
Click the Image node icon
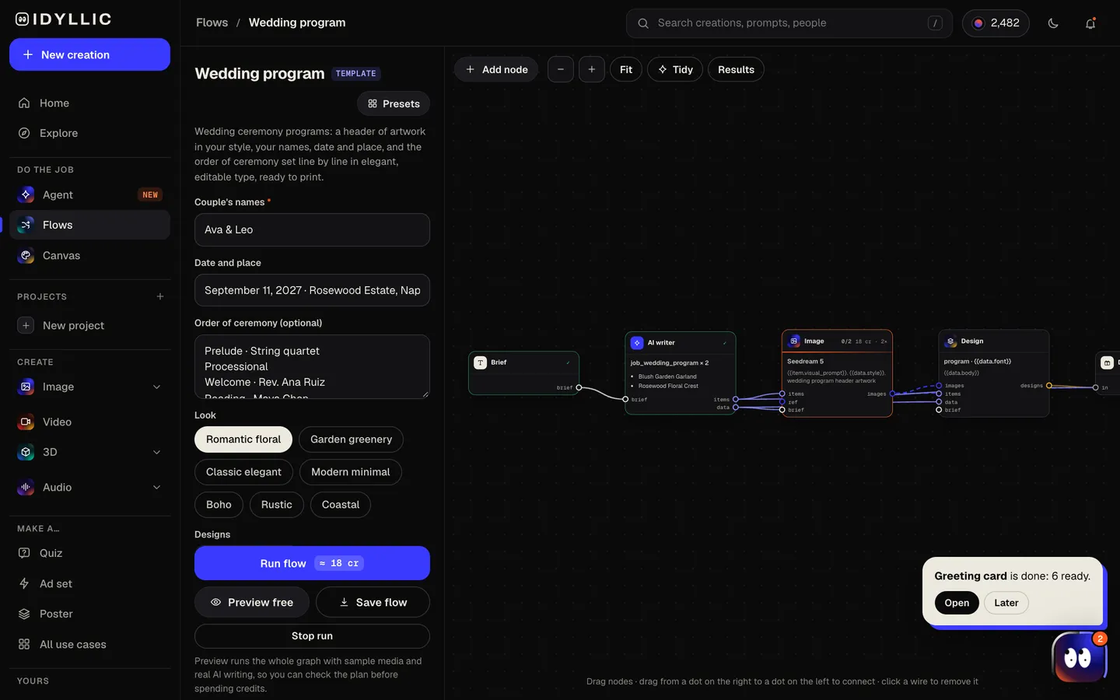[794, 341]
